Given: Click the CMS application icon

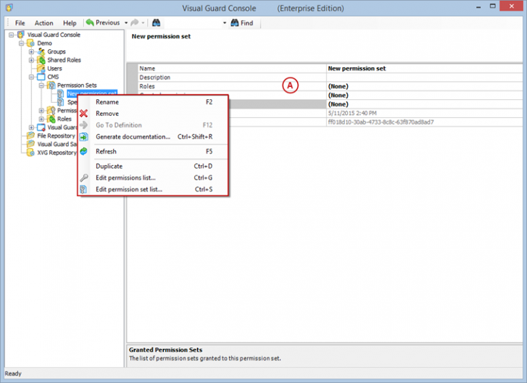Looking at the screenshot, I should tap(41, 77).
